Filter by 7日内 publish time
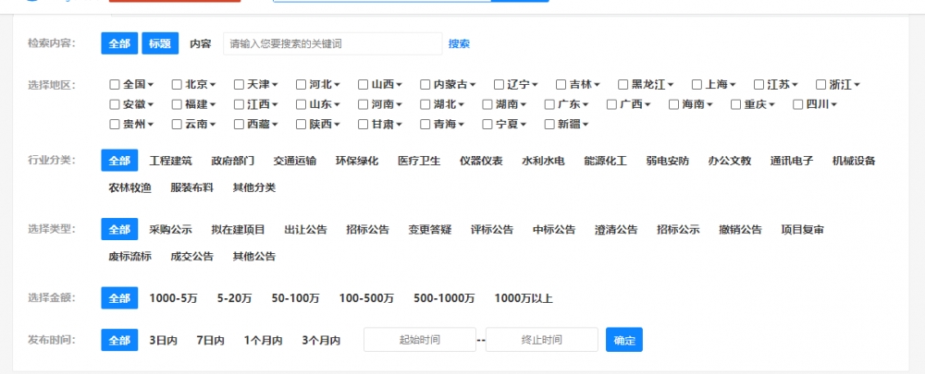The width and height of the screenshot is (925, 374). click(211, 341)
